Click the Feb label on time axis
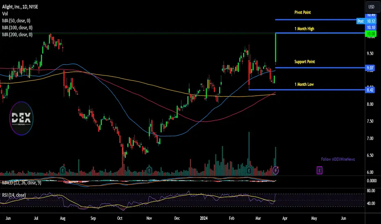This screenshot has height=224, width=381. click(231, 218)
